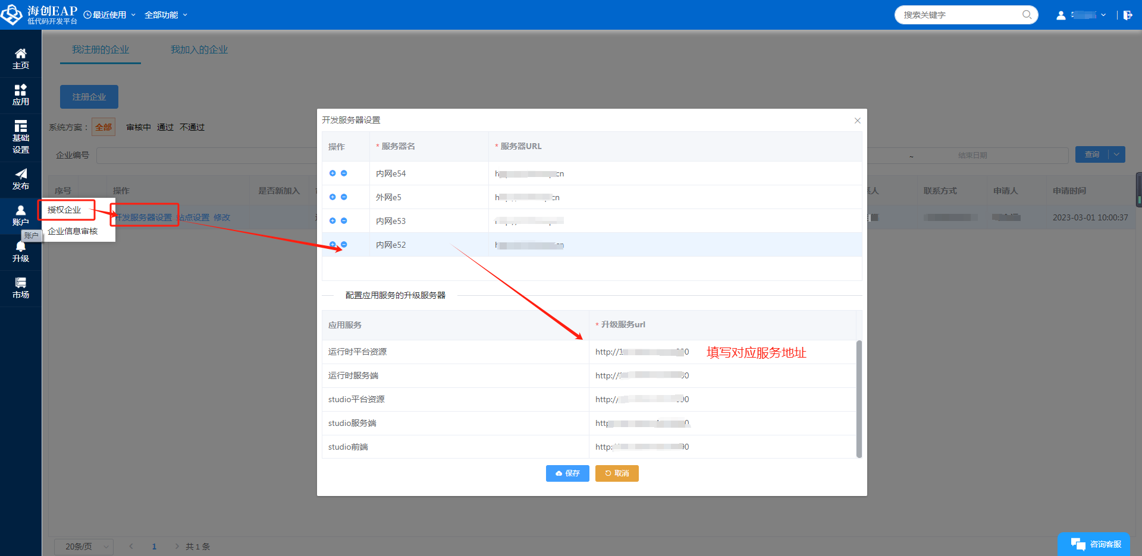Click the 基础设置 sidebar icon
The height and width of the screenshot is (556, 1142).
(x=20, y=137)
